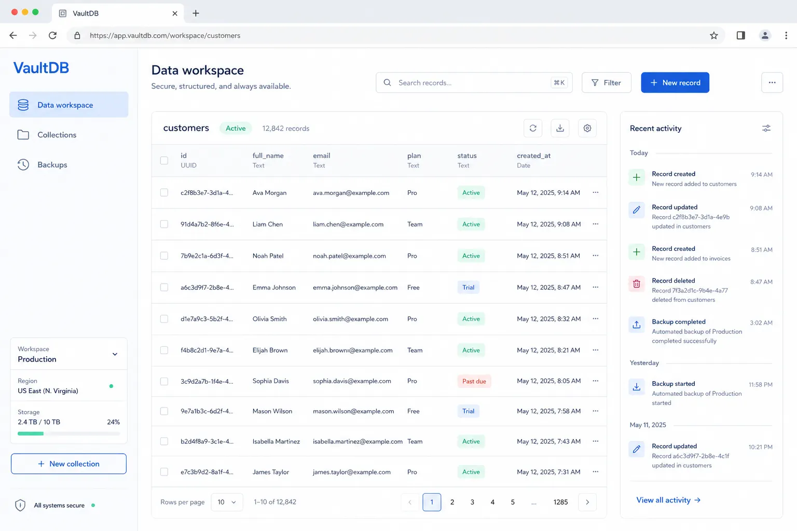
Task: Follow the View all activity link
Action: (668, 500)
